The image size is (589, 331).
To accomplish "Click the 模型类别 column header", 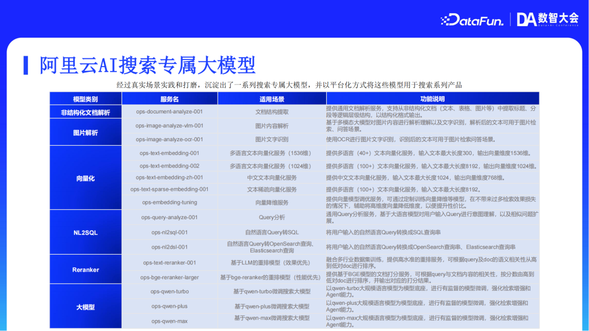I will coord(85,98).
